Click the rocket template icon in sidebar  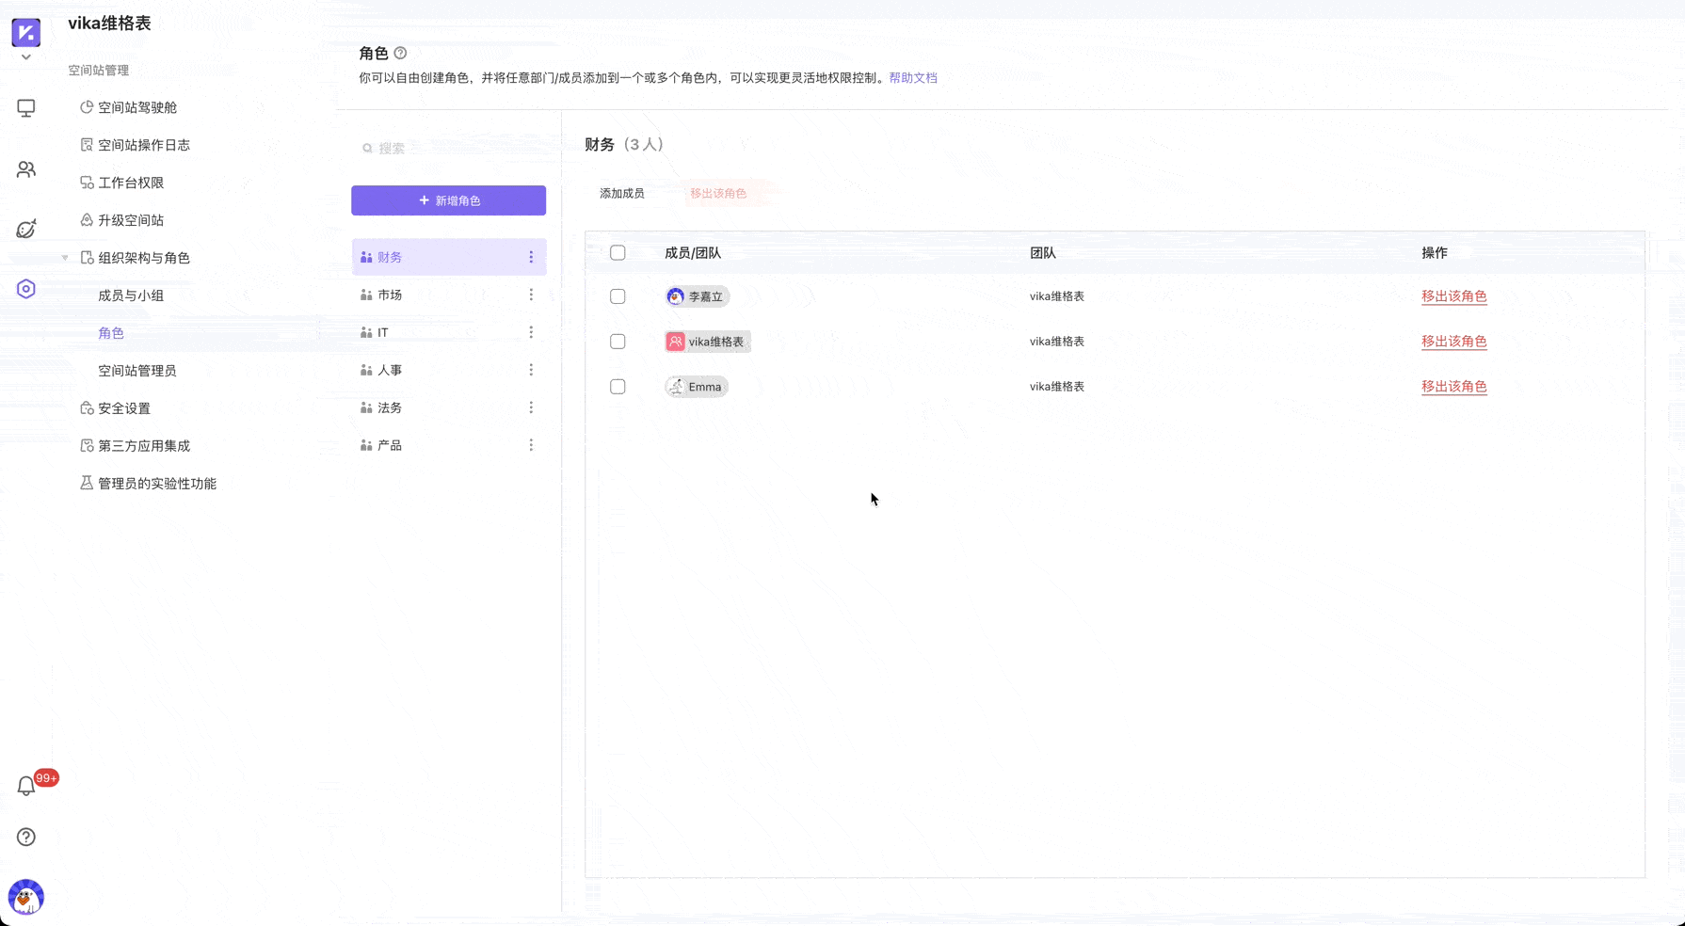point(26,229)
